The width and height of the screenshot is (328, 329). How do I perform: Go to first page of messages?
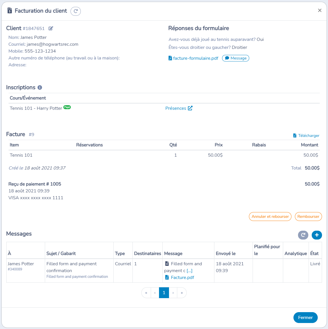click(146, 293)
